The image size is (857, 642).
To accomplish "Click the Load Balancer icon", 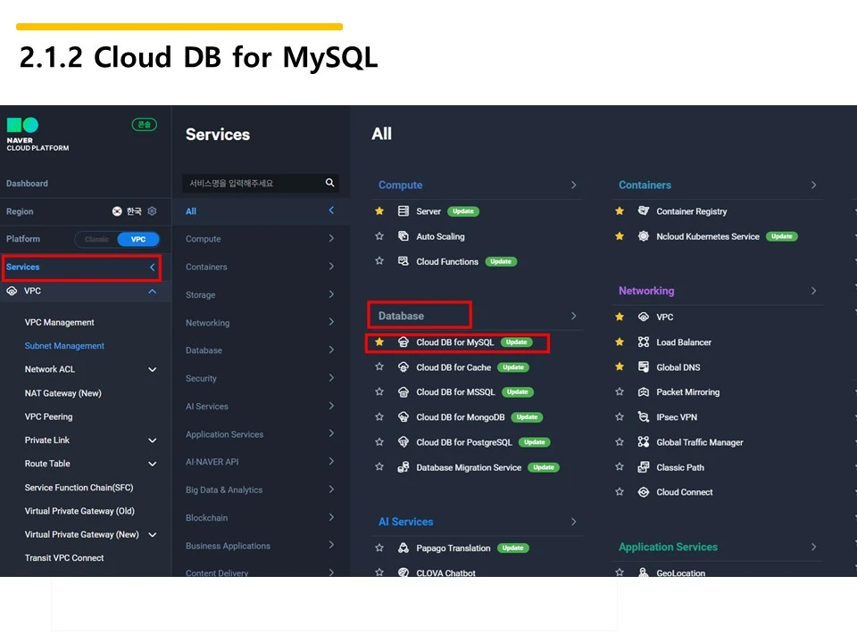I will click(x=644, y=342).
